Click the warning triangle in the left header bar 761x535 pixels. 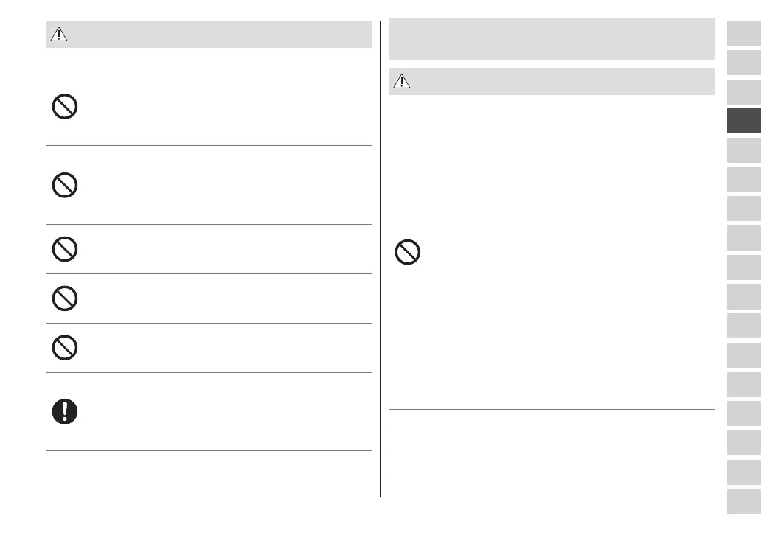point(58,35)
